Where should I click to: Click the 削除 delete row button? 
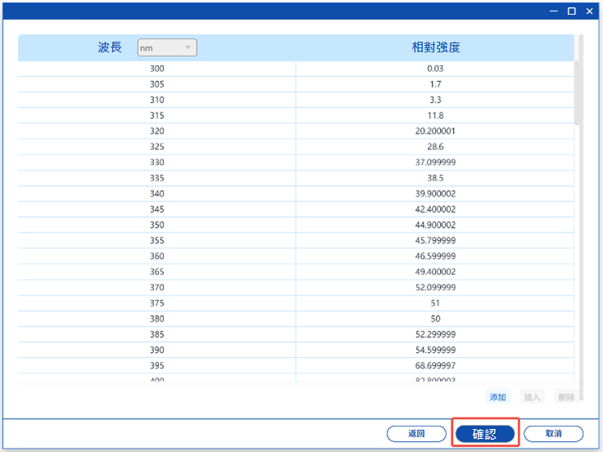pos(565,397)
